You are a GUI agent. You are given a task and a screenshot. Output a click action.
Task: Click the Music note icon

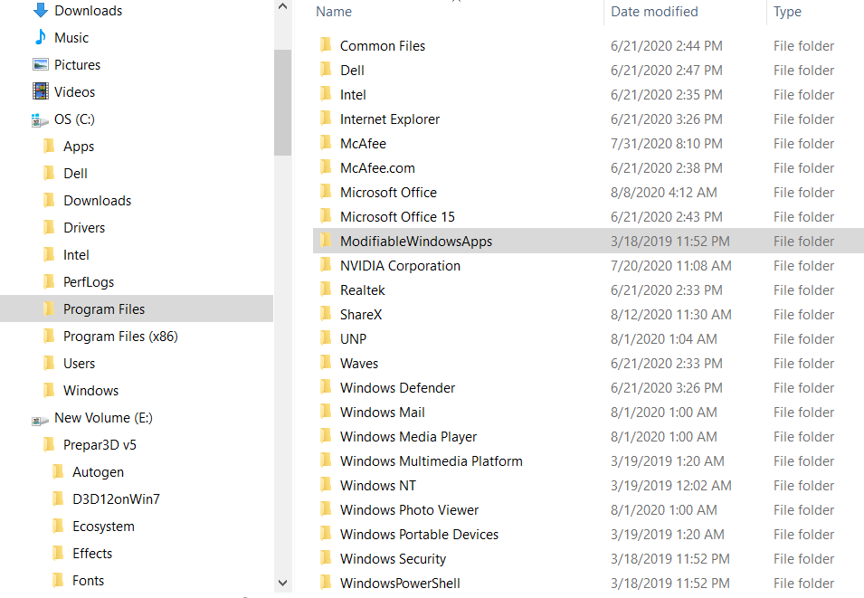coord(40,37)
